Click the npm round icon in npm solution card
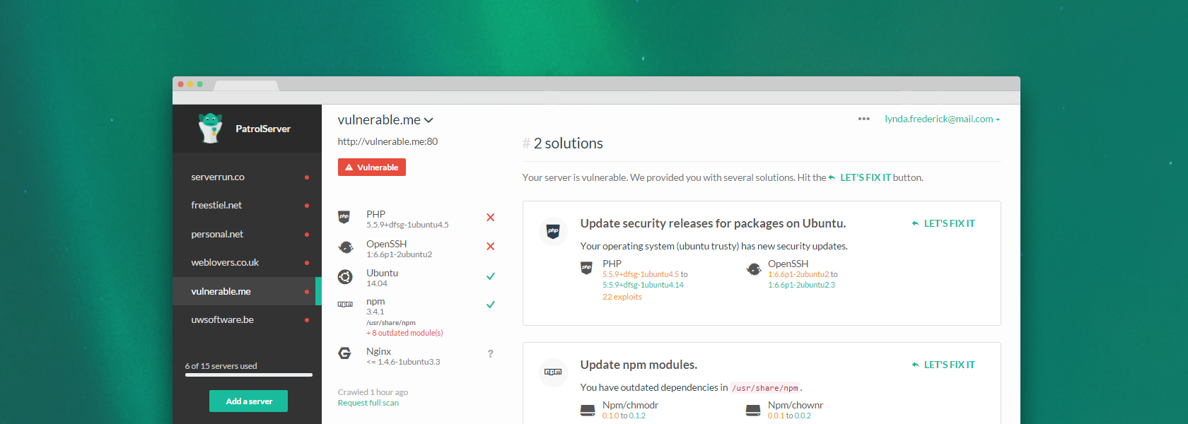The image size is (1188, 424). 553,372
